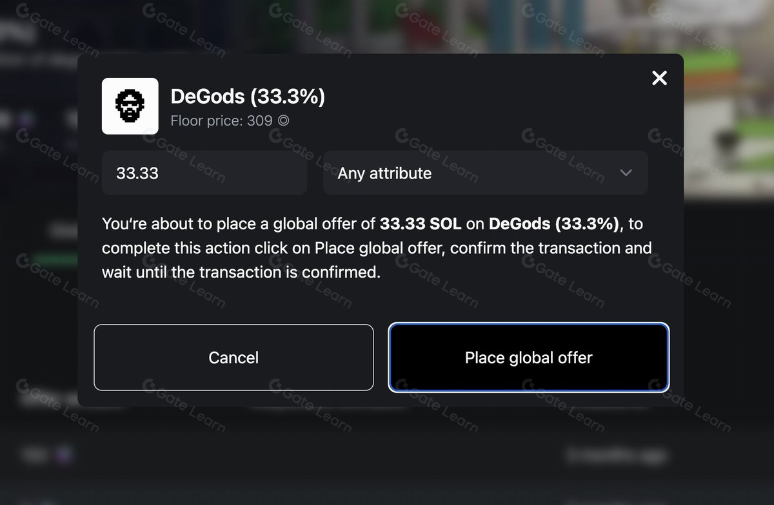Dismiss dialog by clicking blurred backdrop above it
The image size is (774, 505).
point(387,26)
